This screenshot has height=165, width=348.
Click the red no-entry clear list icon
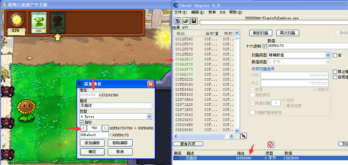click(270, 145)
